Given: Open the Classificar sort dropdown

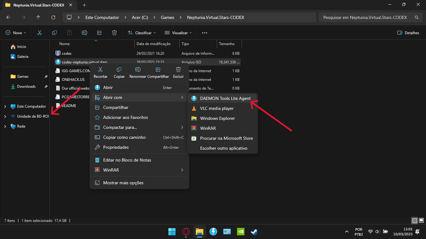Looking at the screenshot, I should coord(142,33).
